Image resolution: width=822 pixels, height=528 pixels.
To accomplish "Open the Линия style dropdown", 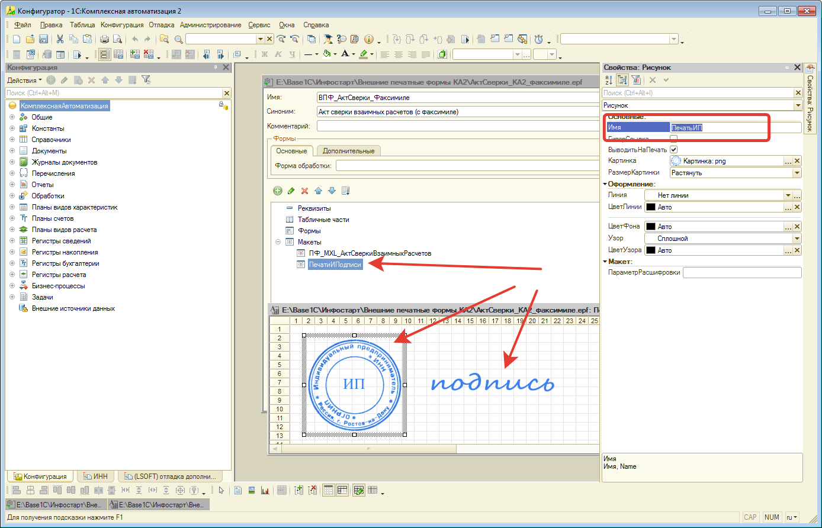I will (788, 195).
